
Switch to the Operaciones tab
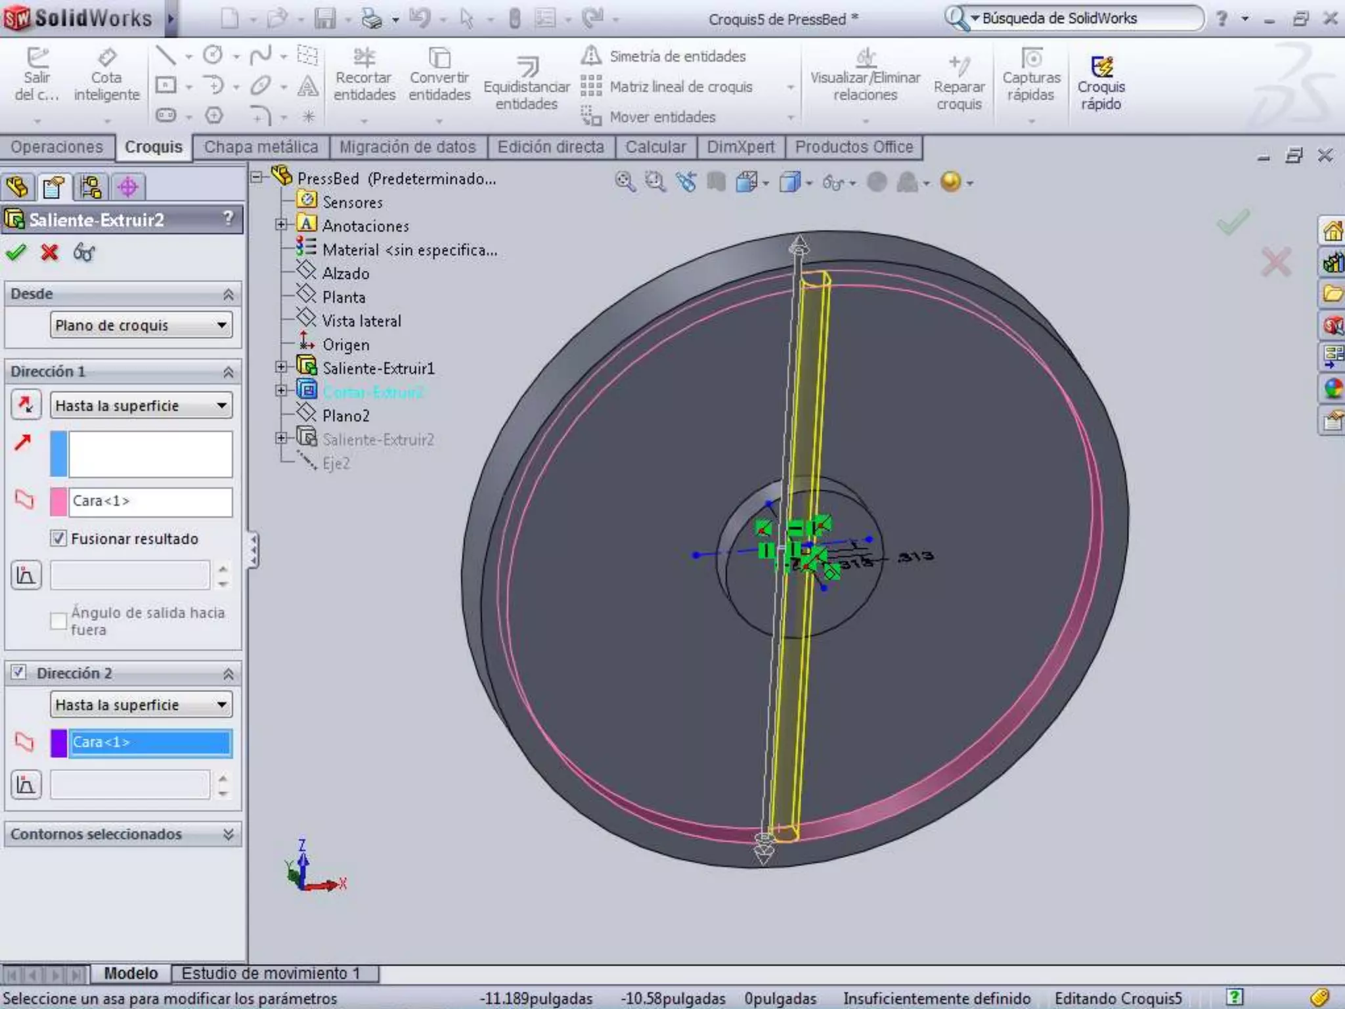[57, 147]
